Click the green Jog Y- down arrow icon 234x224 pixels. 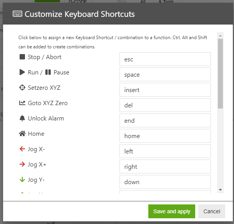click(x=22, y=180)
